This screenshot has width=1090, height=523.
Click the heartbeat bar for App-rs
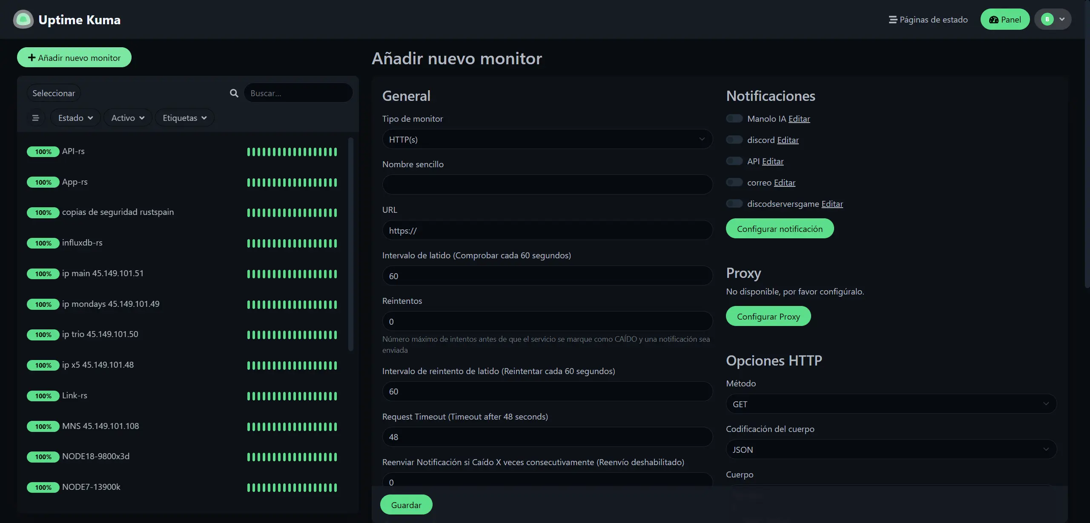coord(292,183)
